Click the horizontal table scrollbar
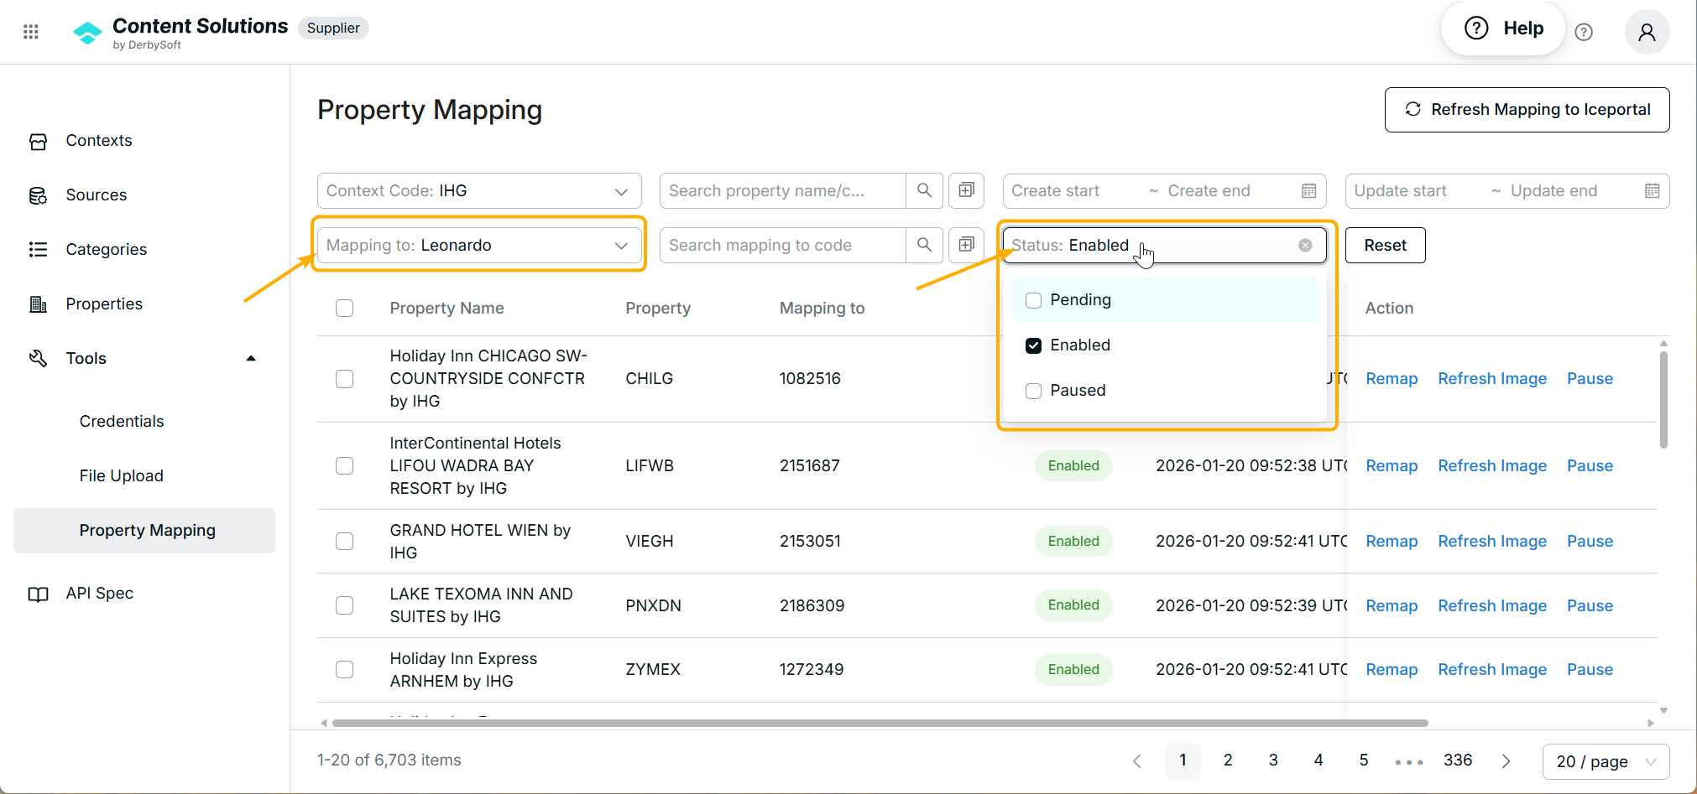1697x794 pixels. click(x=880, y=723)
